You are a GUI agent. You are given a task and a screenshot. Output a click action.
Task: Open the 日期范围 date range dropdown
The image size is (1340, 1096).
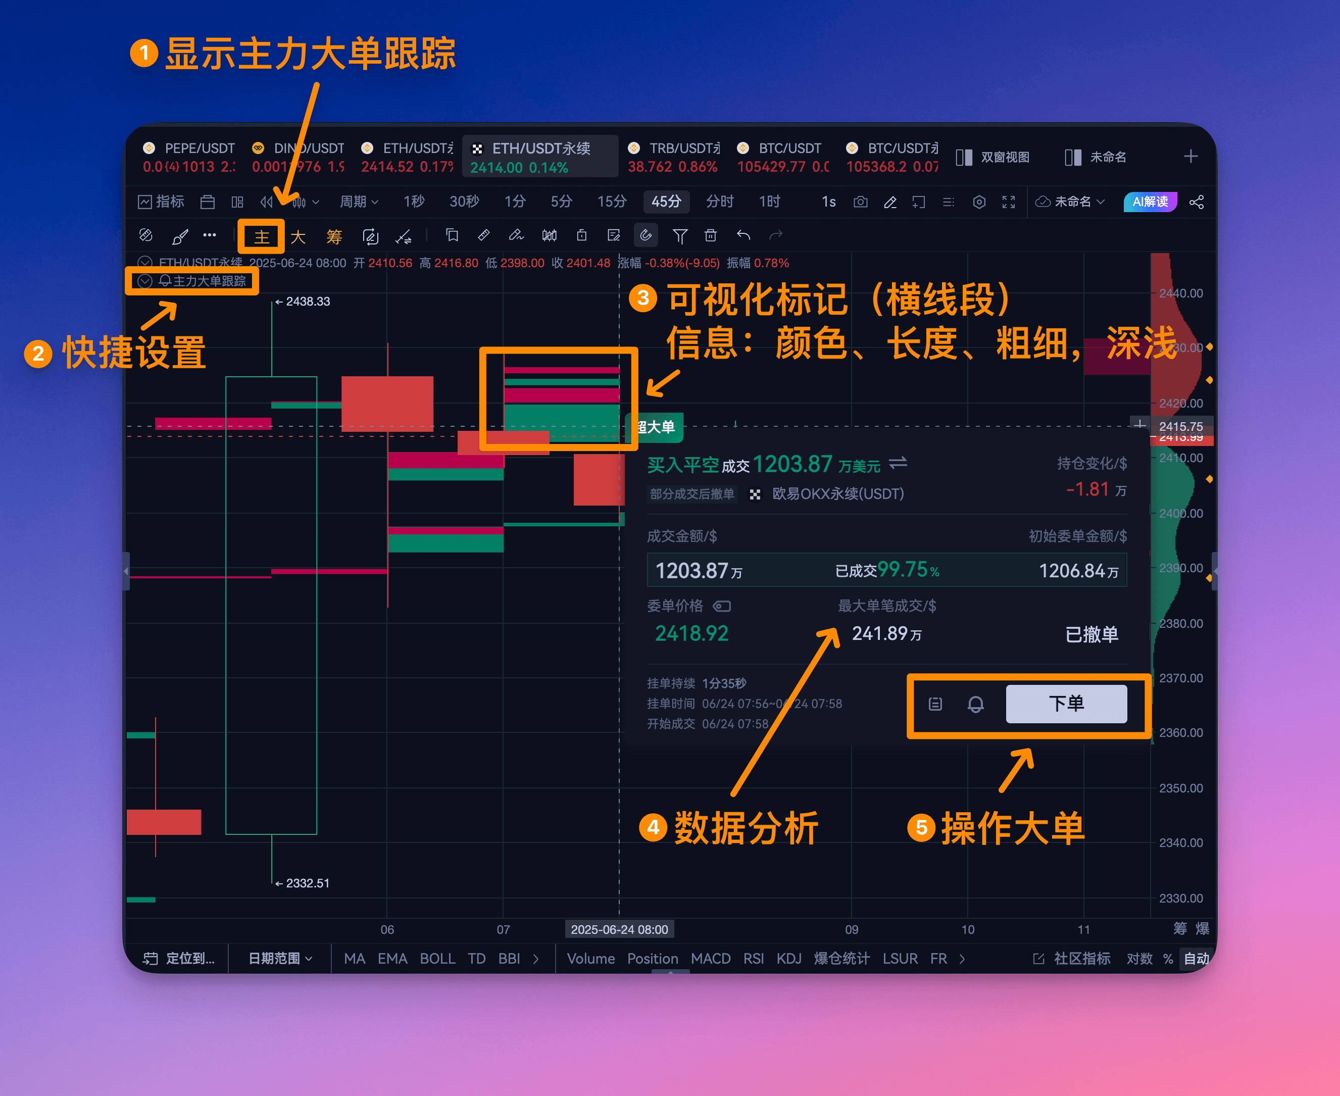pos(280,959)
